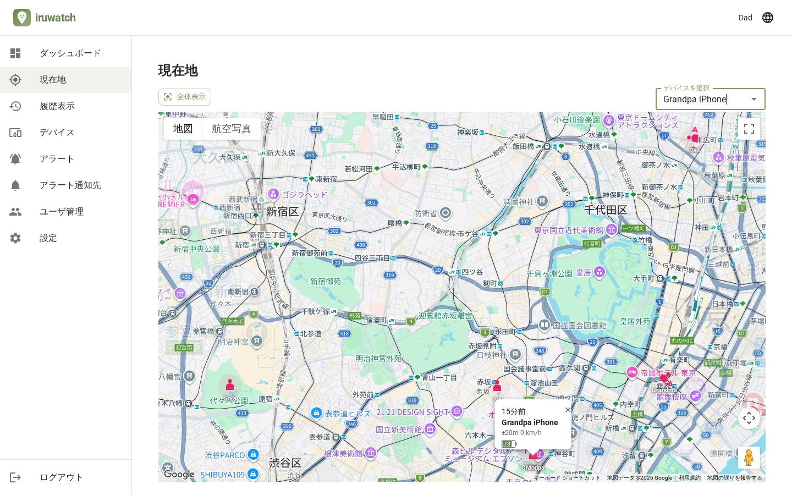The image size is (792, 495).
Task: Open 利用規約 terms link
Action: (689, 478)
